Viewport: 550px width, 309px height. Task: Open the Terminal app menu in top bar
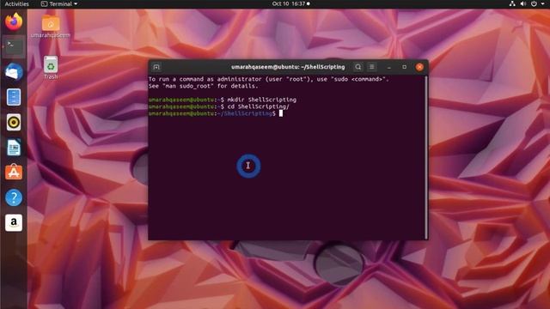coord(59,3)
